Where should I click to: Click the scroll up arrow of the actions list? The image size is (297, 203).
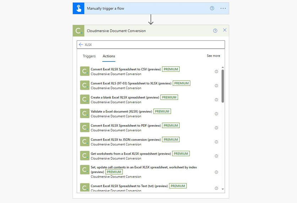tap(223, 67)
